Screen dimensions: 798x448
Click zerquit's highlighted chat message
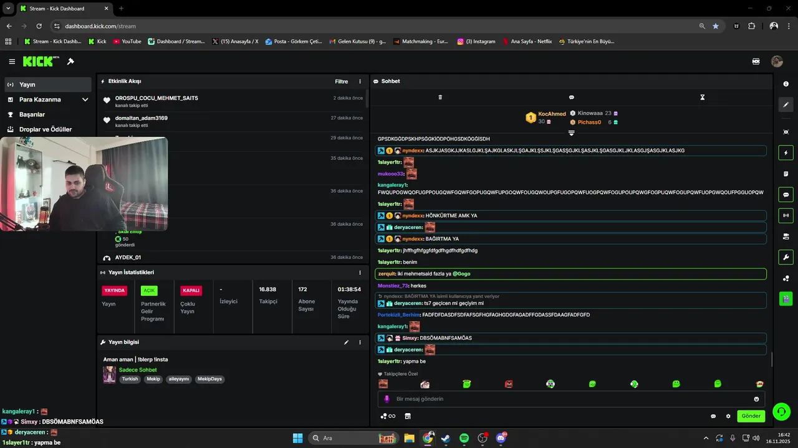tap(570, 274)
